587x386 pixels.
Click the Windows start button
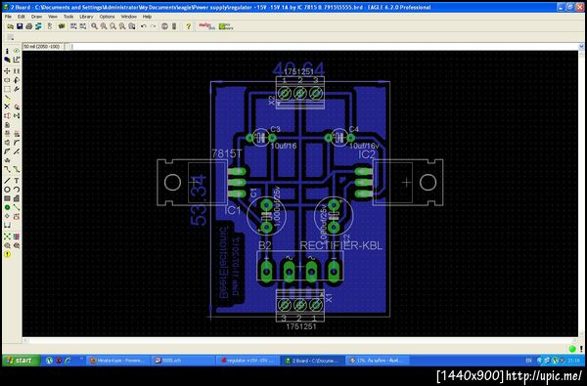tap(21, 361)
